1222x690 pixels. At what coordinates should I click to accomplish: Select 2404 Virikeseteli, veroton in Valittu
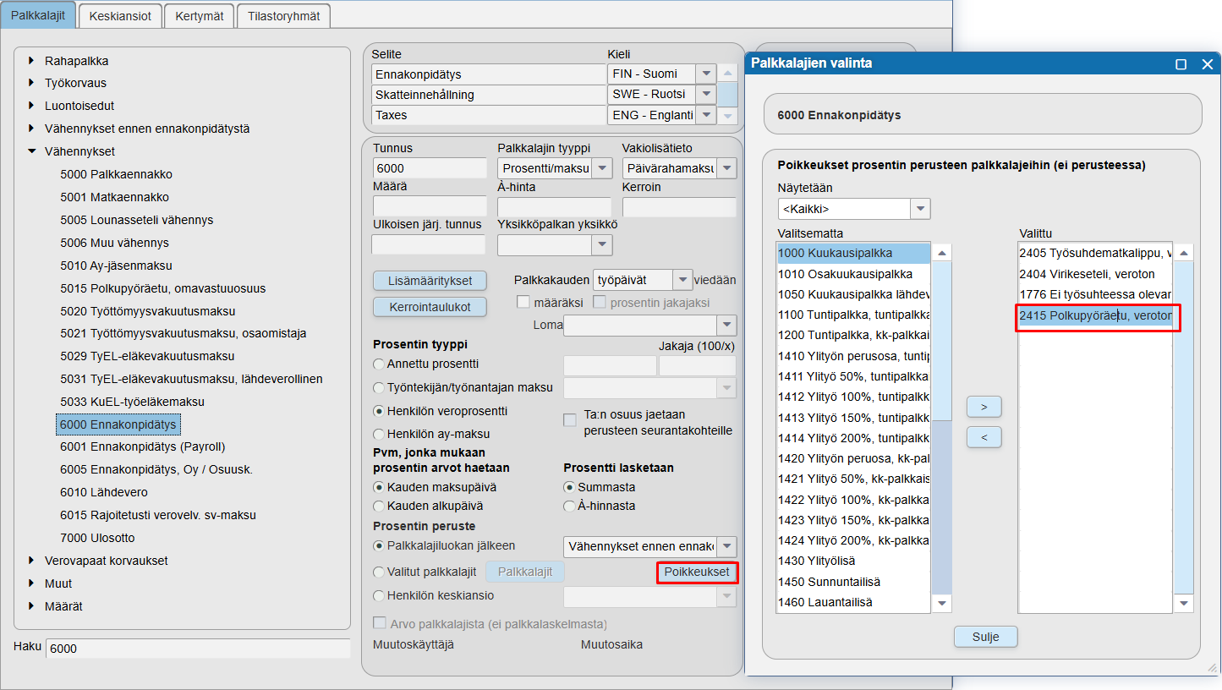pyautogui.click(x=1095, y=274)
